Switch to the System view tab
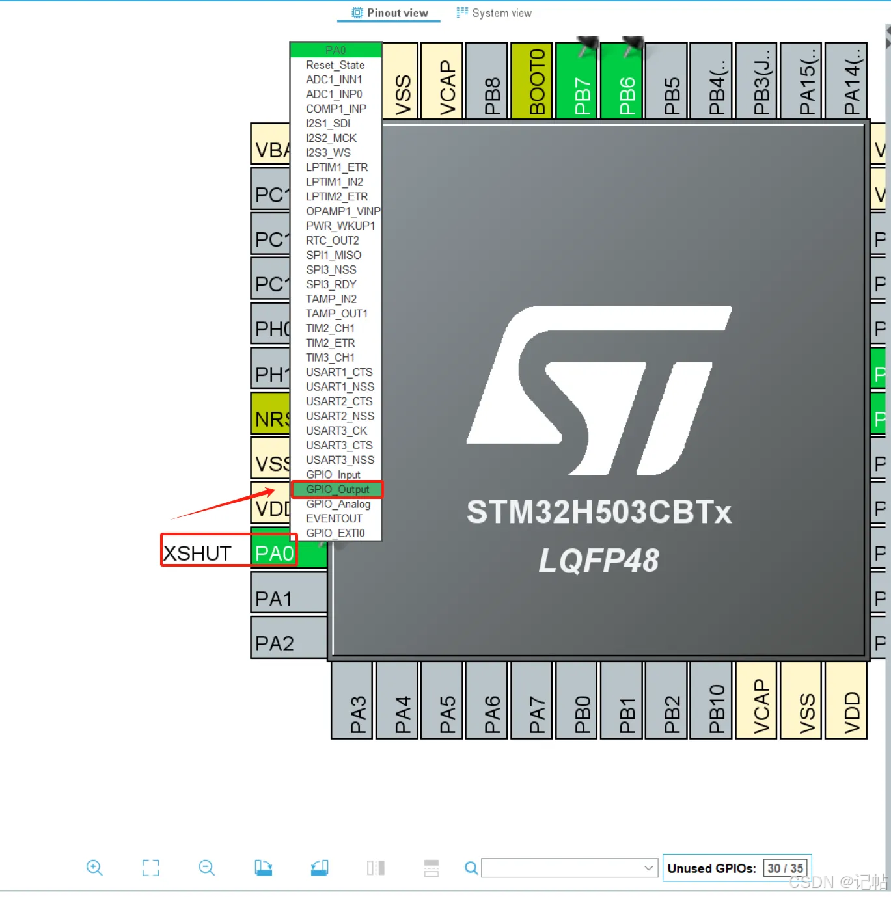891x897 pixels. (x=494, y=13)
